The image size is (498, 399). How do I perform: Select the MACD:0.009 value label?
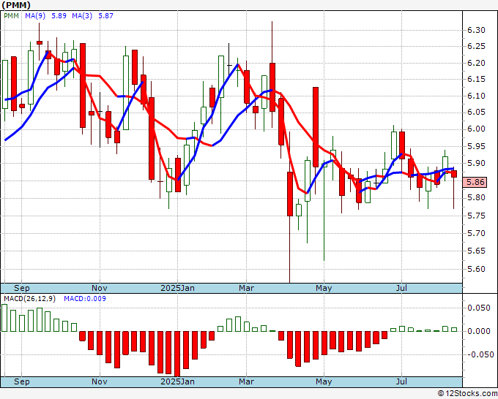(x=85, y=299)
